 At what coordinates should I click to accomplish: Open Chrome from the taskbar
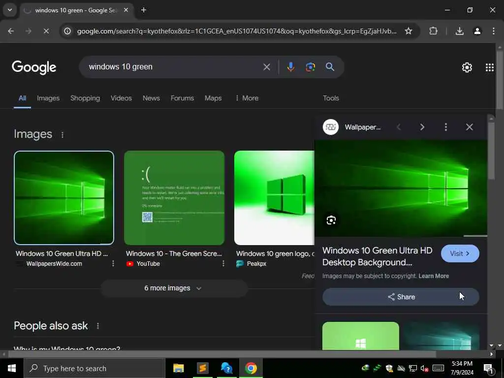pyautogui.click(x=251, y=368)
